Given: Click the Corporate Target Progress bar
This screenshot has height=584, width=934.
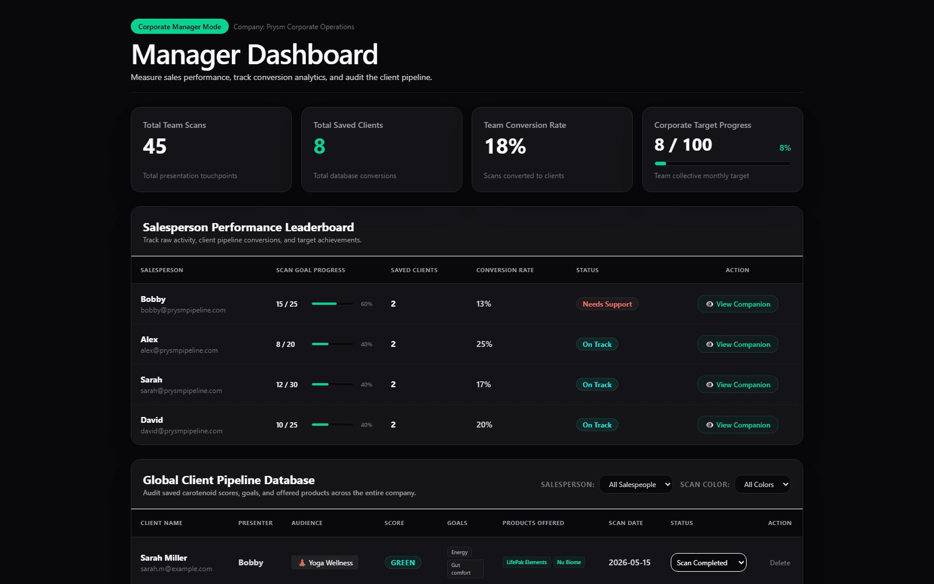Looking at the screenshot, I should [722, 164].
